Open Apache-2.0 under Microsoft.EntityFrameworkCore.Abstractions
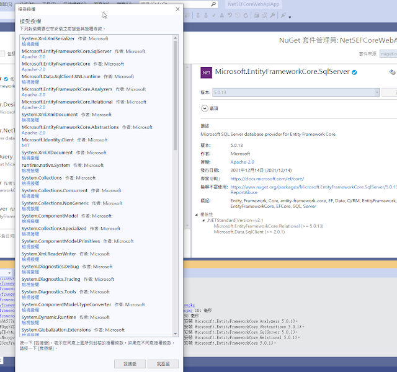Image resolution: width=397 pixels, height=372 pixels. coord(33,133)
